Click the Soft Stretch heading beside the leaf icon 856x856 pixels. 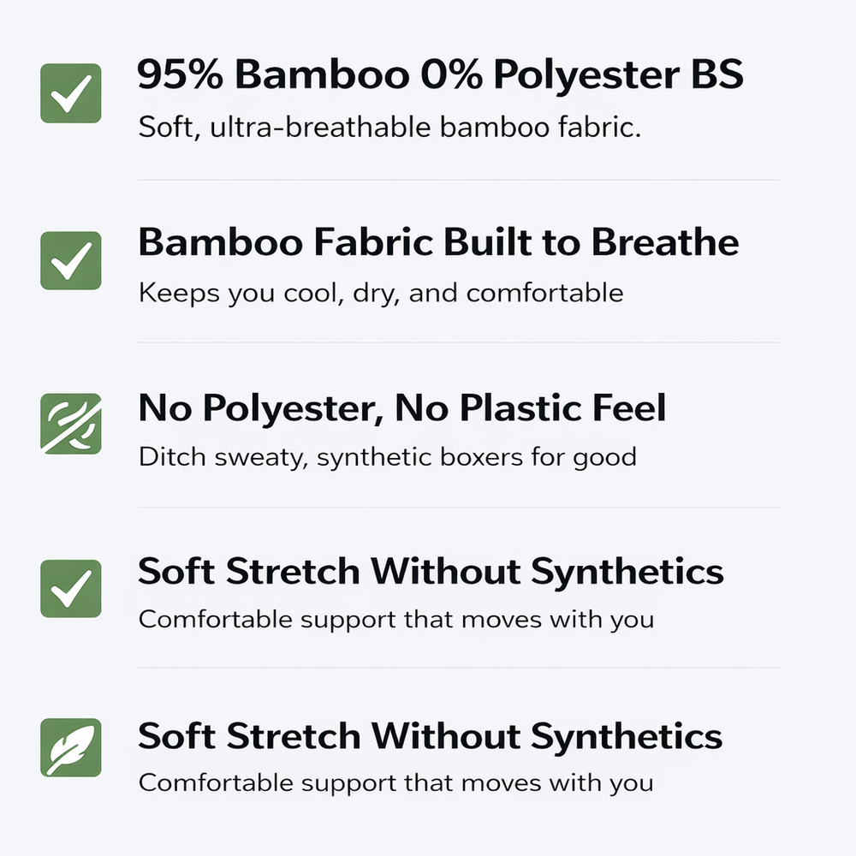pyautogui.click(x=431, y=736)
